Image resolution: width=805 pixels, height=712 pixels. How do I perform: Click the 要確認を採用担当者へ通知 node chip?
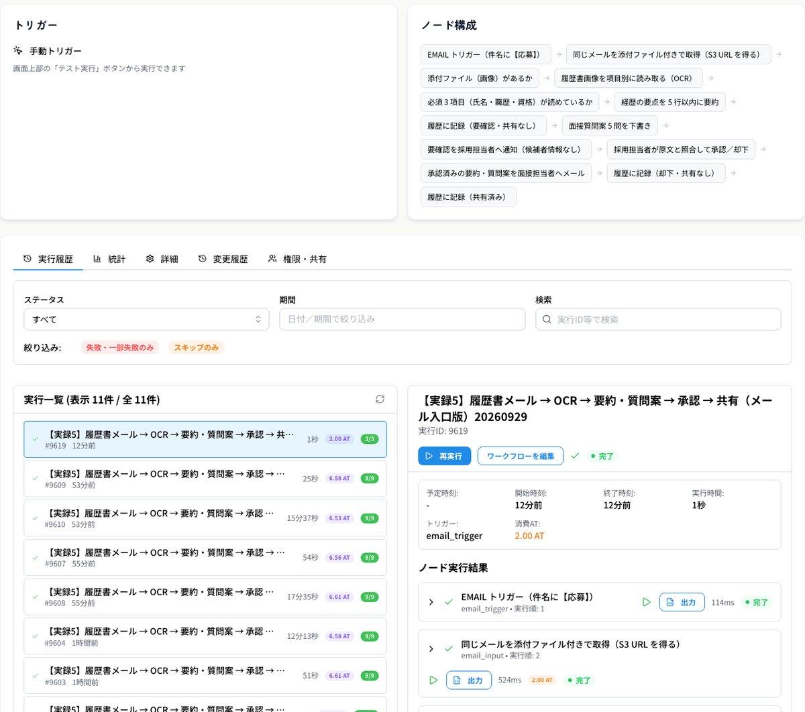tap(506, 150)
